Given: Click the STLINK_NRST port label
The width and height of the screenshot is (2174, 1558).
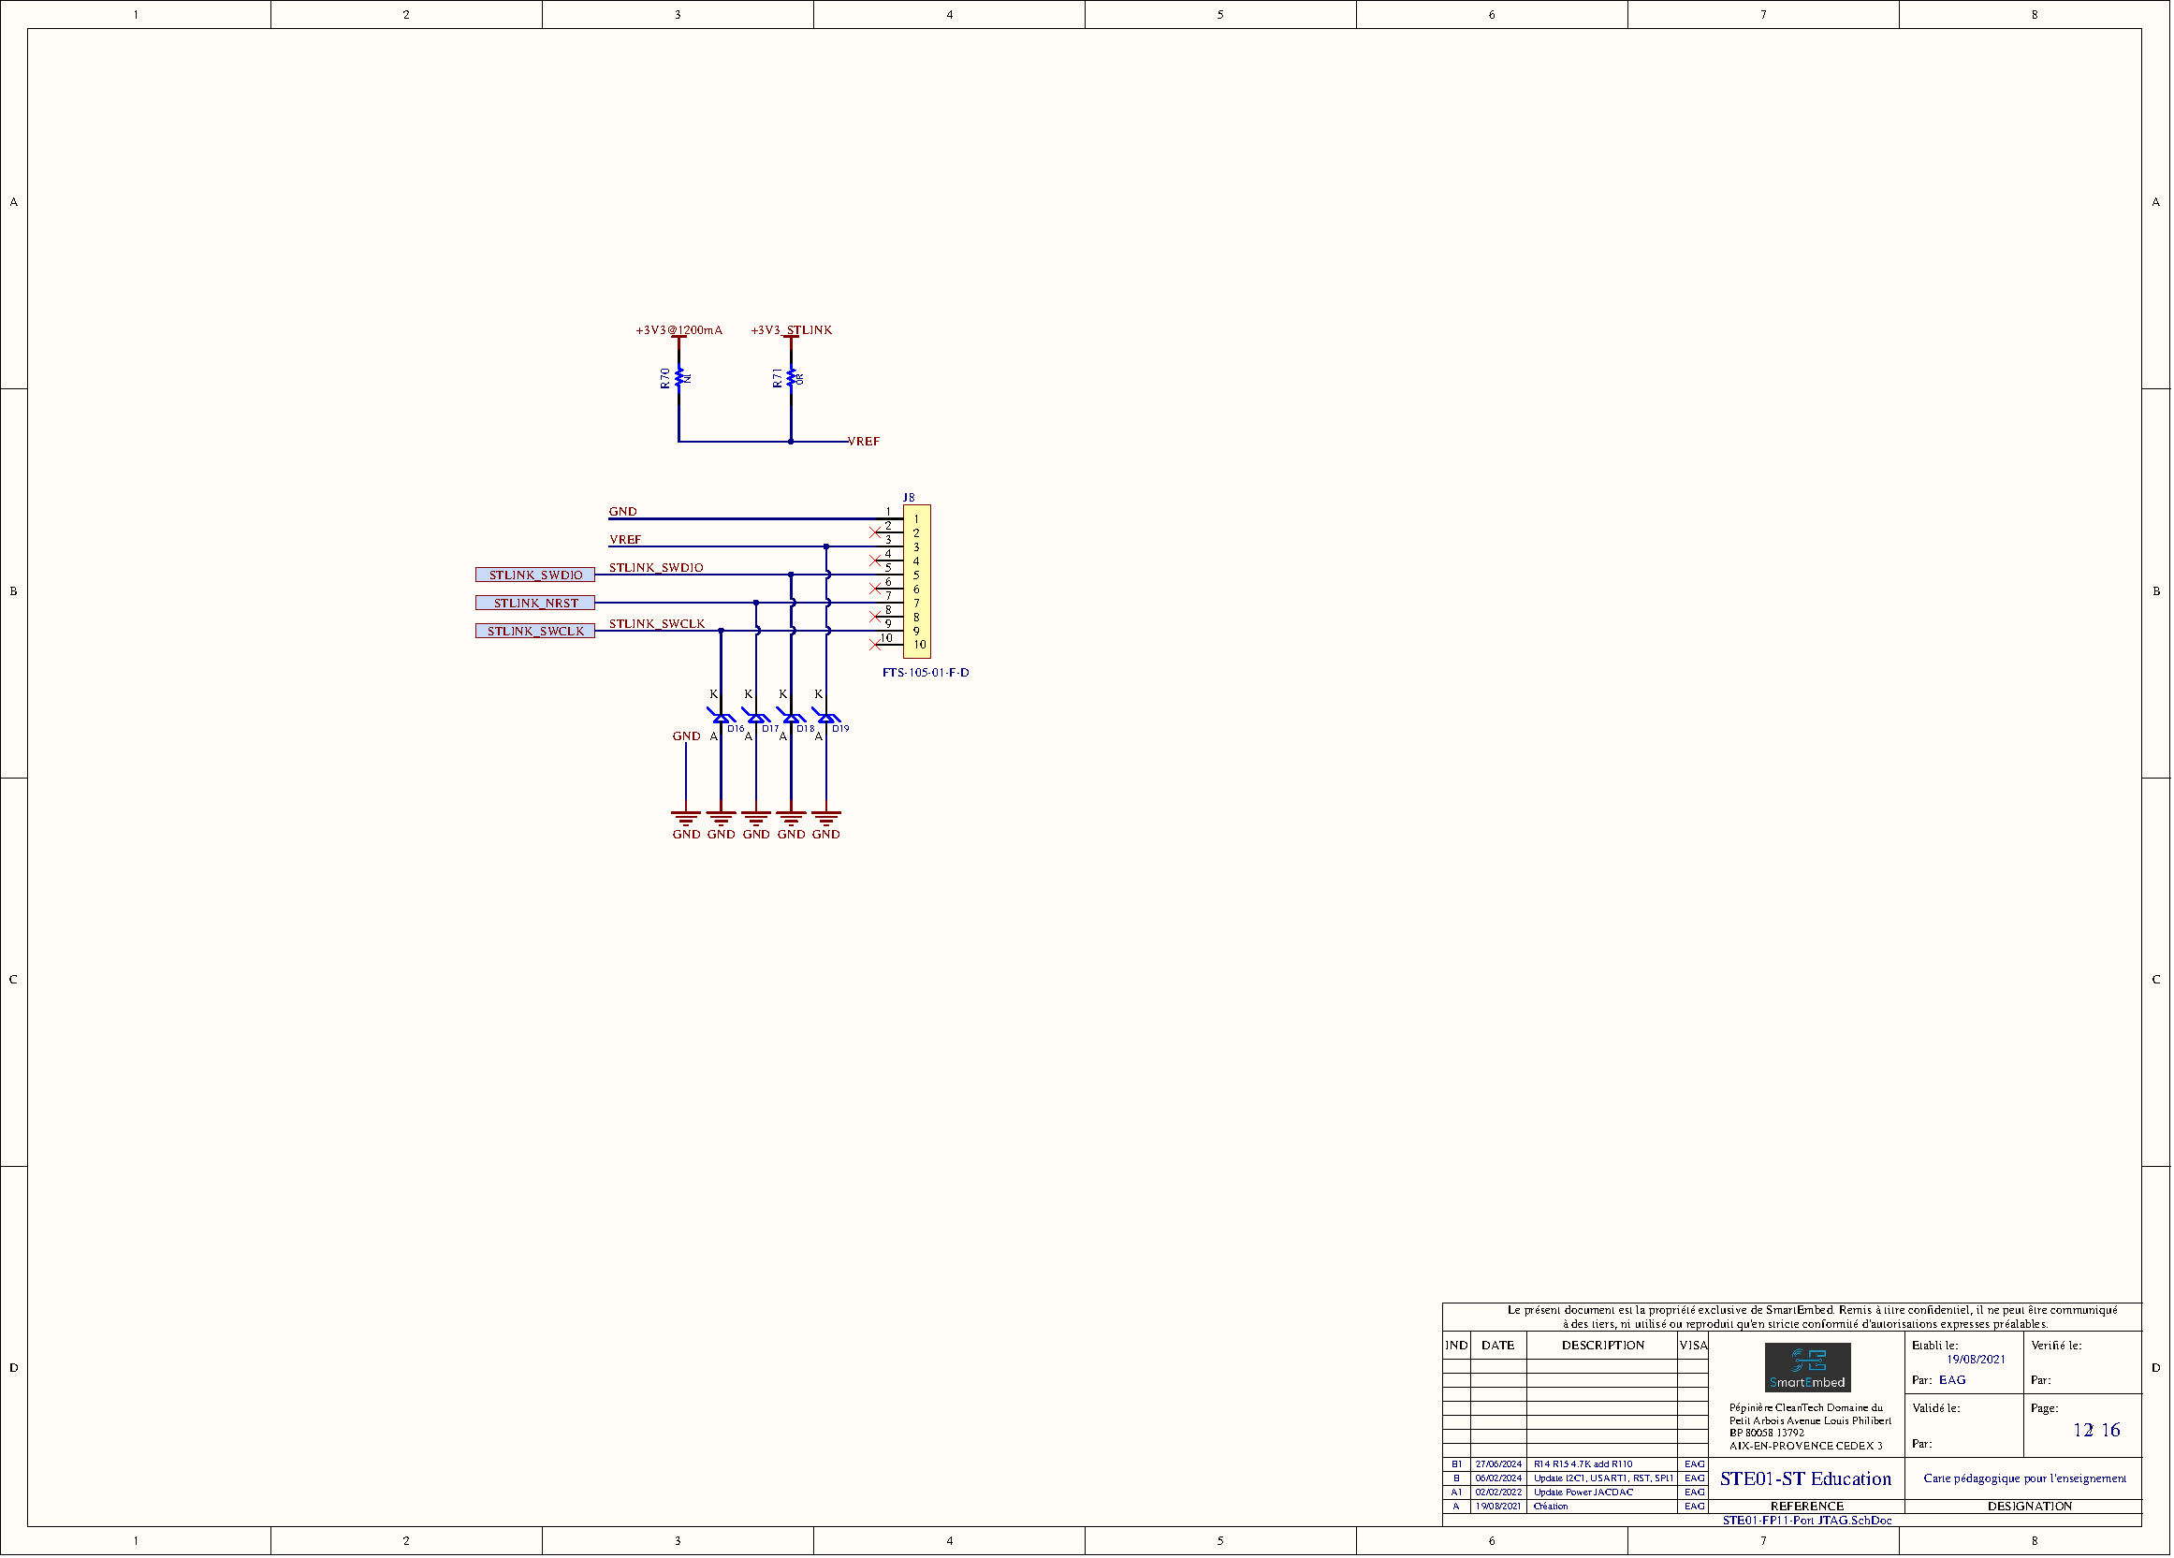Looking at the screenshot, I should pyautogui.click(x=536, y=603).
